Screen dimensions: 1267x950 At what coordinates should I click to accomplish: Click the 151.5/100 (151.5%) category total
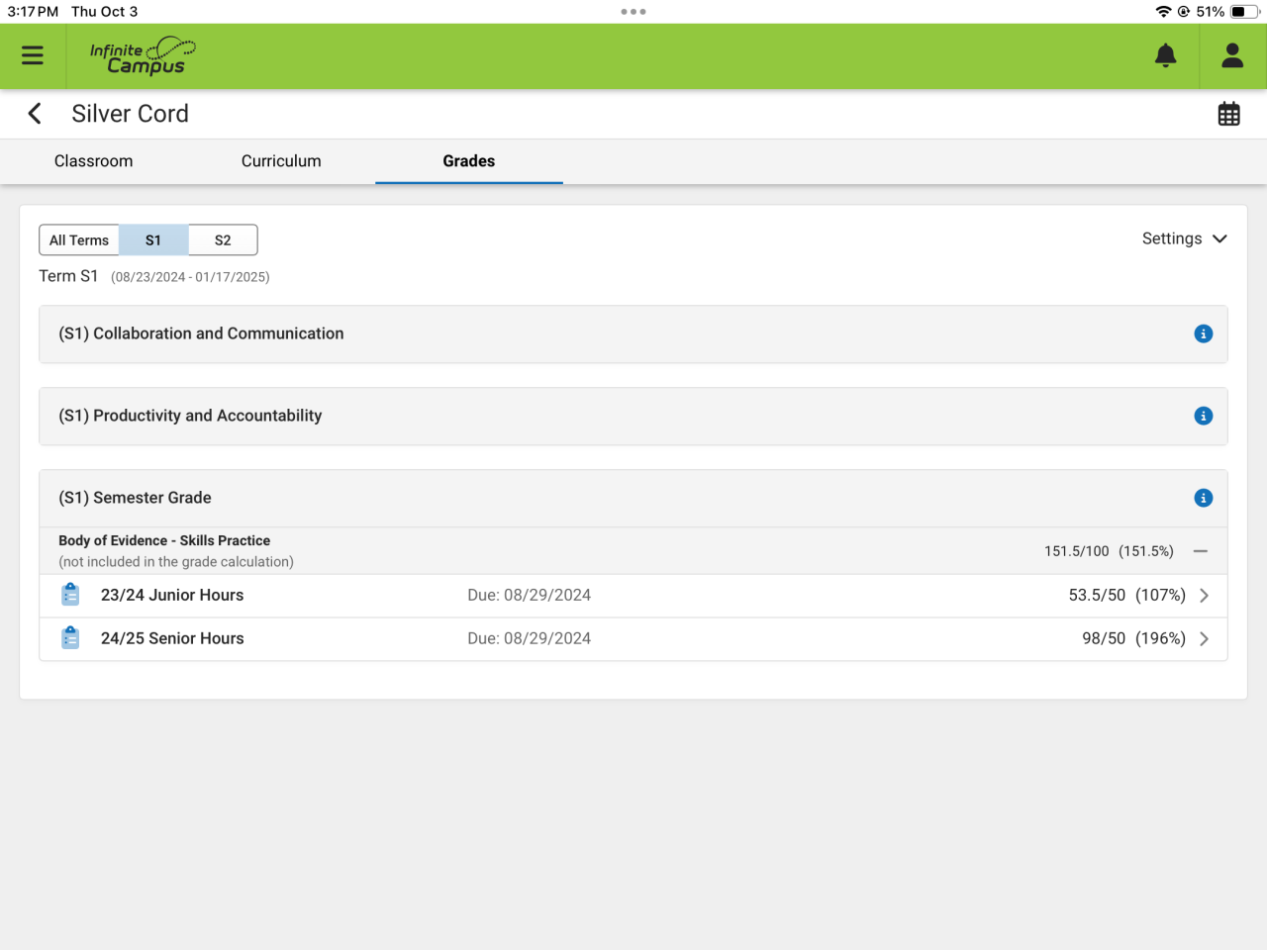tap(1109, 551)
